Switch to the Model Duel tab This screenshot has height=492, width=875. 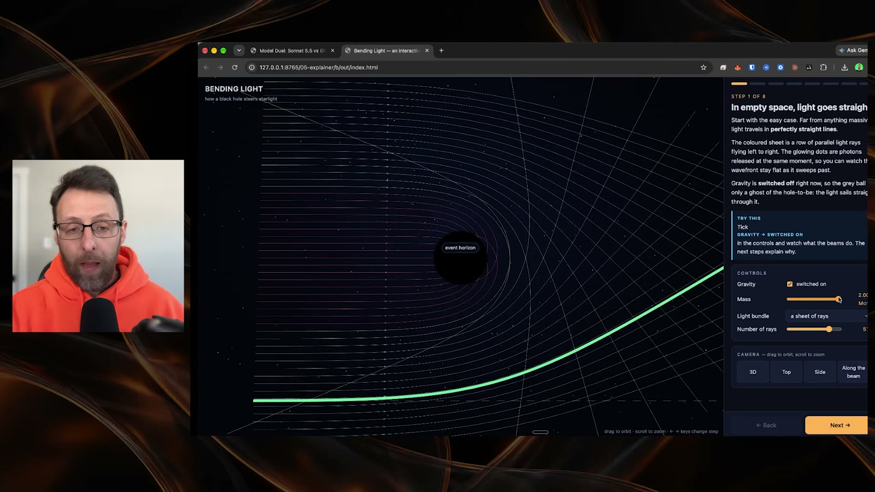[x=292, y=50]
